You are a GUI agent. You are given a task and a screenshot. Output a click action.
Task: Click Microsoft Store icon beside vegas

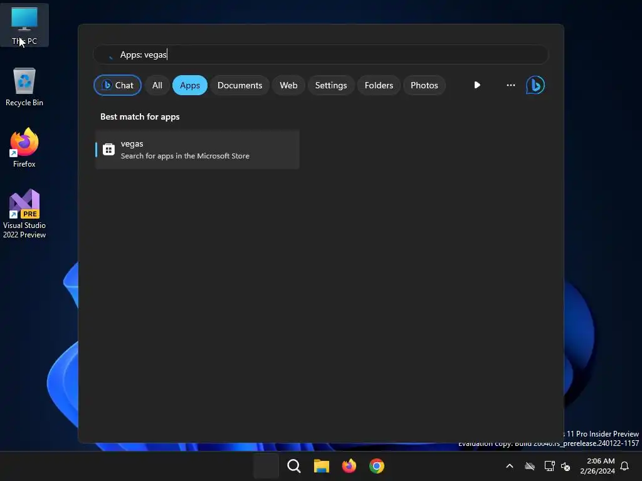pyautogui.click(x=108, y=149)
